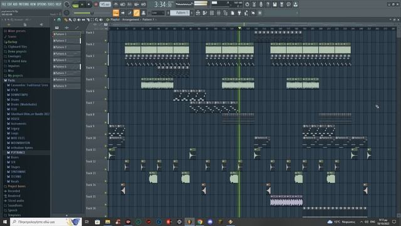Show automation clips in the picker panel

pos(76,28)
